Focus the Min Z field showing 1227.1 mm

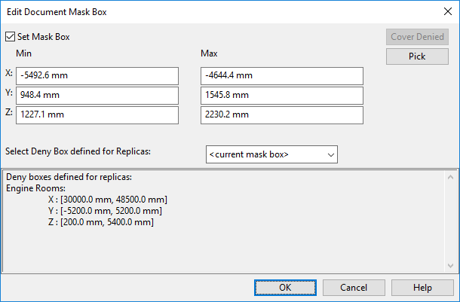point(97,114)
